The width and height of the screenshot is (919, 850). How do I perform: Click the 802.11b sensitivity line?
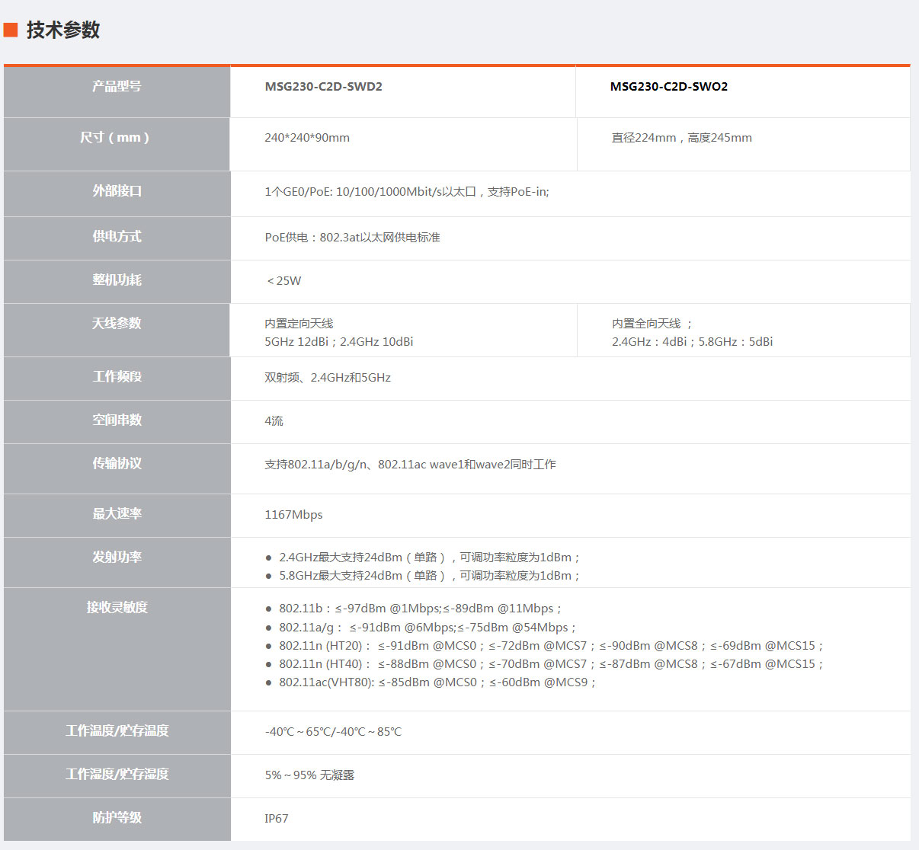pyautogui.click(x=421, y=609)
